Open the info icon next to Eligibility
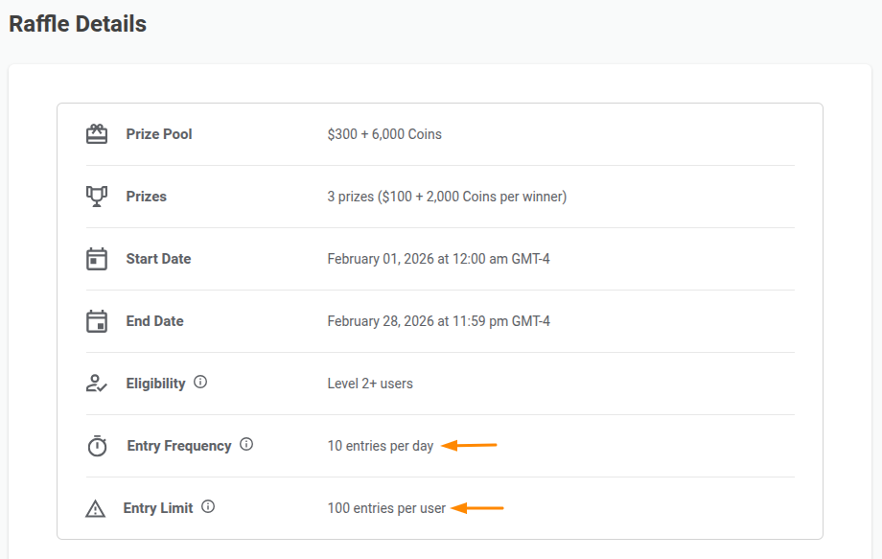 point(200,383)
